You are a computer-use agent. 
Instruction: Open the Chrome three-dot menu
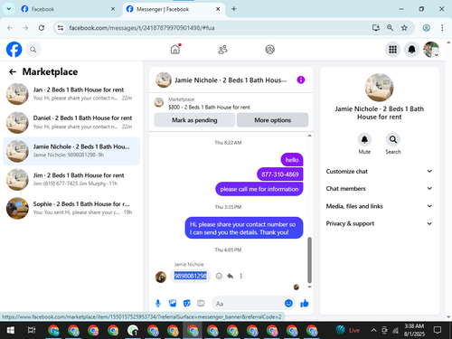coord(442,28)
